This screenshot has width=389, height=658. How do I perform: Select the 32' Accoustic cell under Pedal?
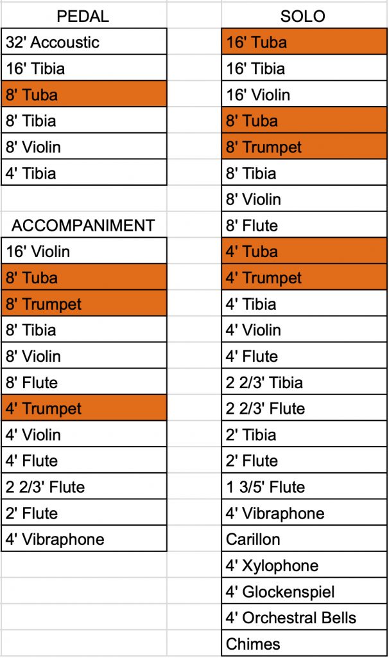click(83, 42)
